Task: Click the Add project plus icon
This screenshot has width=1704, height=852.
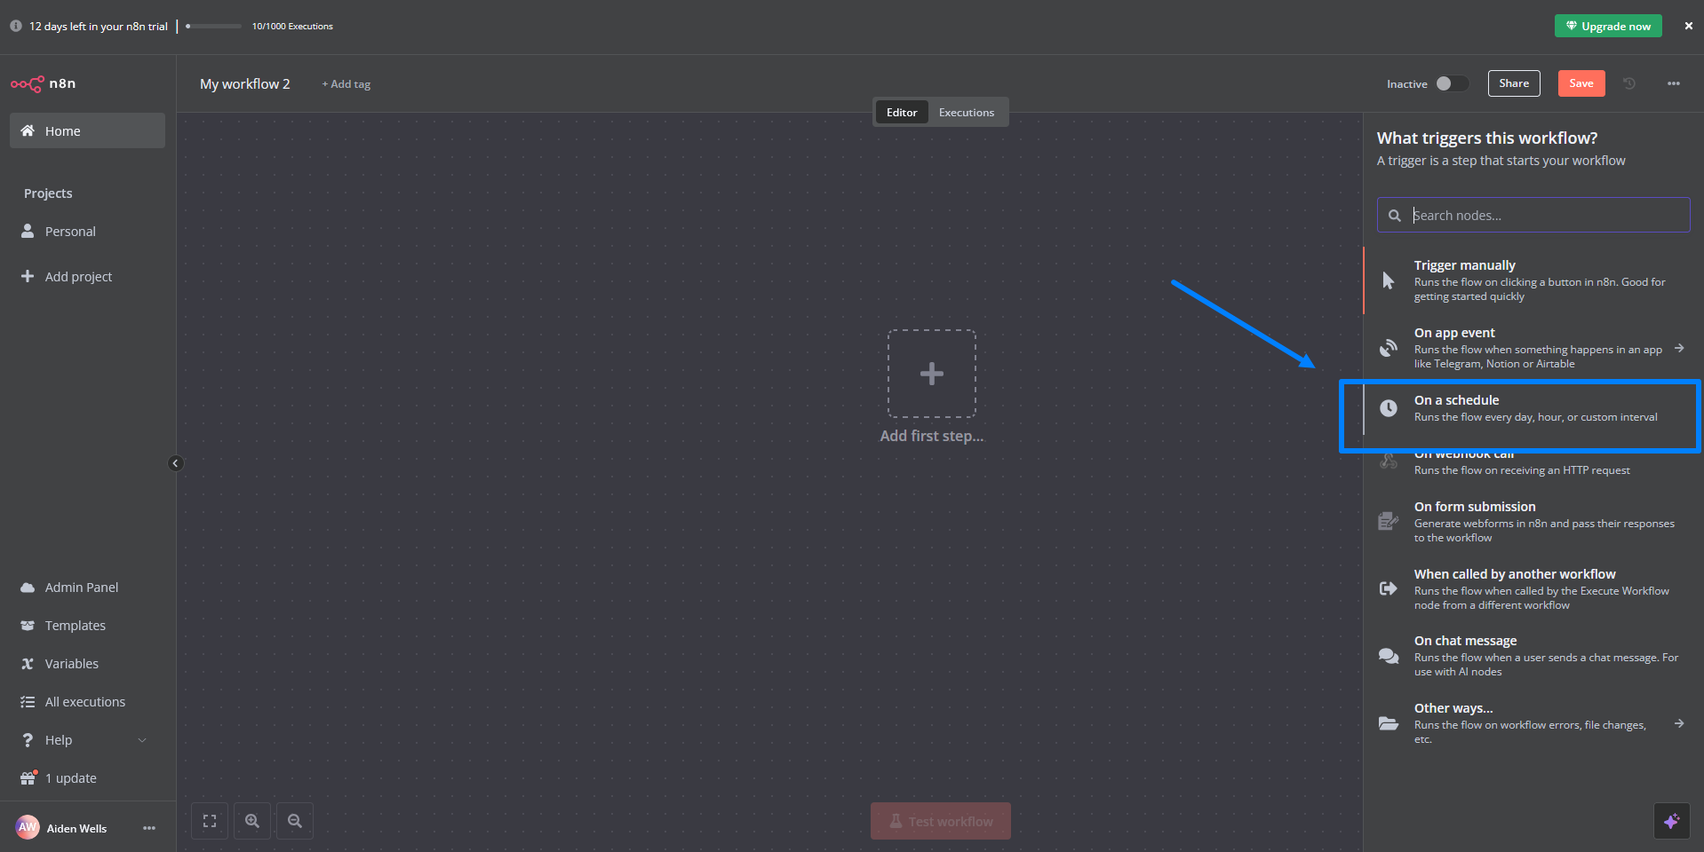Action: pos(28,276)
